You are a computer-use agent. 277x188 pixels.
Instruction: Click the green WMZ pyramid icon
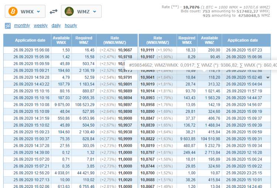pos(69,11)
